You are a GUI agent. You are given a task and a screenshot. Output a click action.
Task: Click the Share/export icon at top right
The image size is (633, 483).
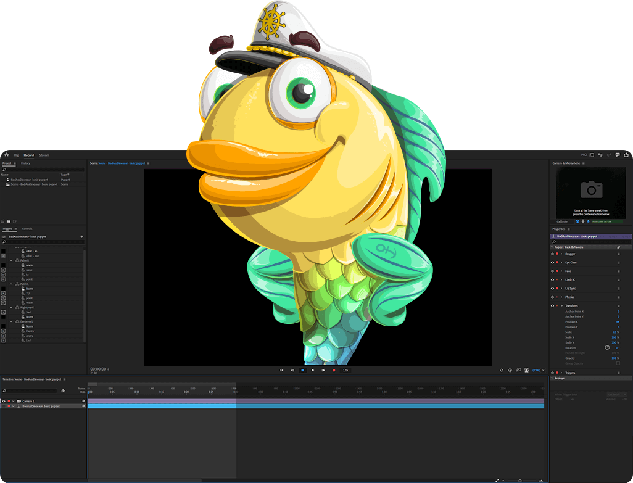coord(626,155)
